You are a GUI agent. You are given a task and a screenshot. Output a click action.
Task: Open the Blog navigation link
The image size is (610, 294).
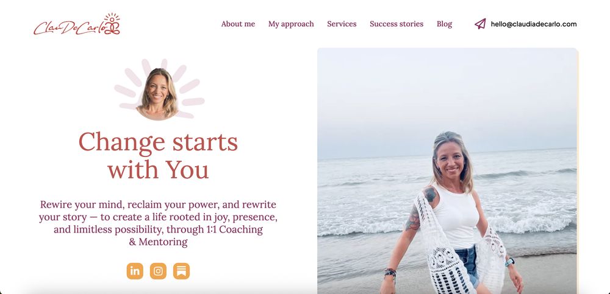click(x=444, y=24)
